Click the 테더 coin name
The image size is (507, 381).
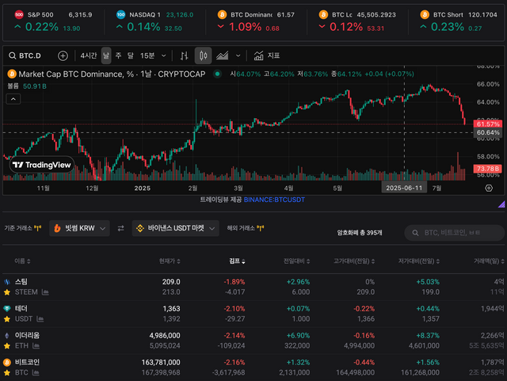21,309
